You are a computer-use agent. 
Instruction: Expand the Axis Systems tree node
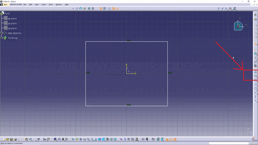coord(2,33)
